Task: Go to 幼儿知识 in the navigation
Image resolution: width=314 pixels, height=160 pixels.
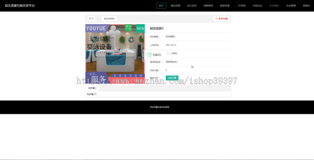Action: tap(192, 6)
